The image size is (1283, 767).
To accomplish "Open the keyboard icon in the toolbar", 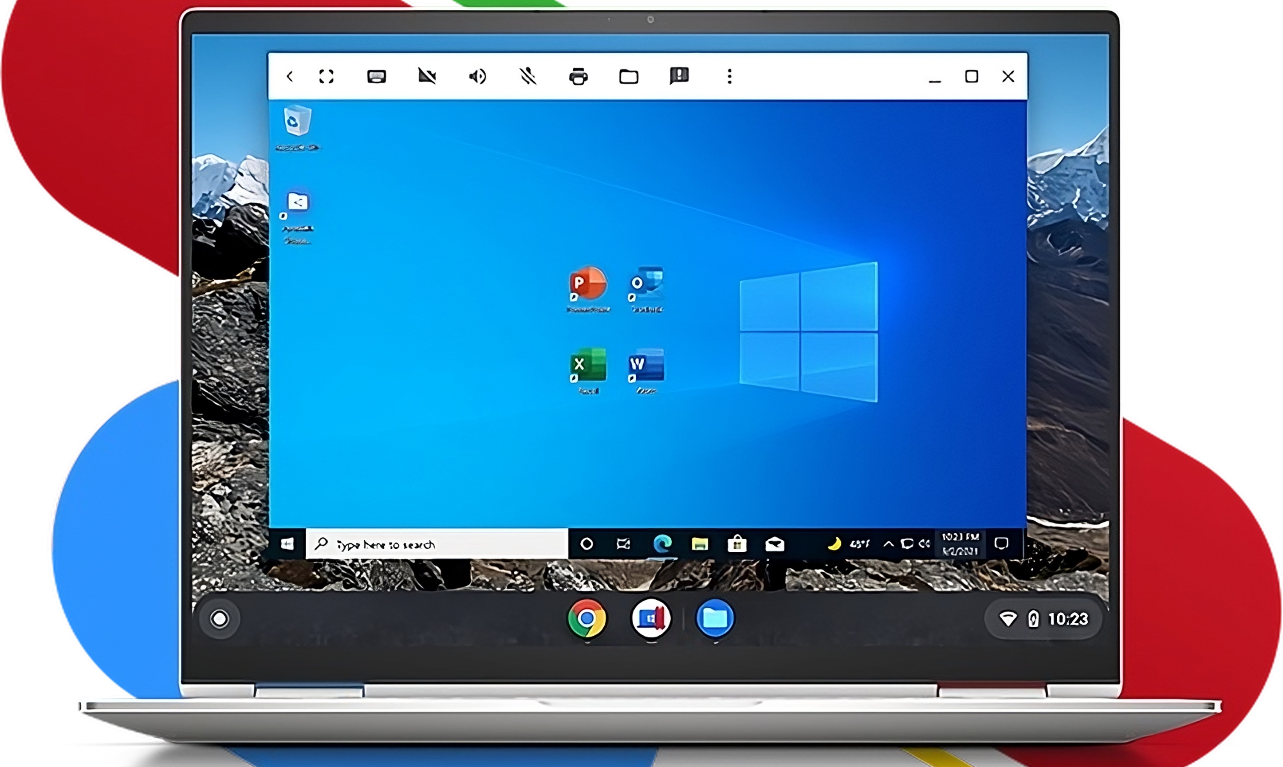I will pyautogui.click(x=377, y=76).
